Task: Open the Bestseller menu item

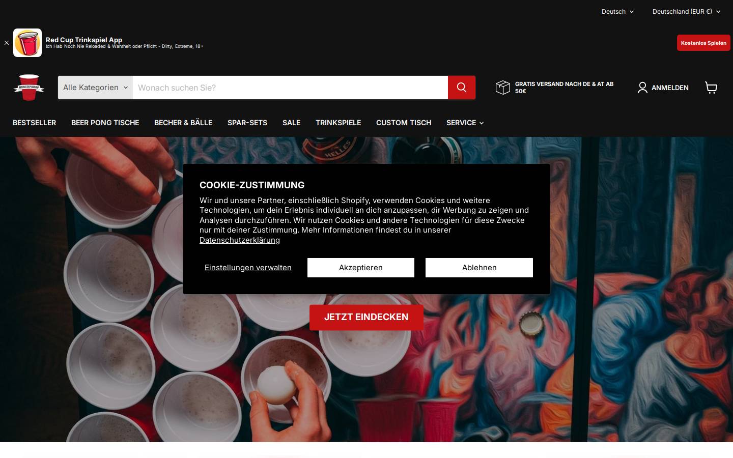Action: (35, 123)
